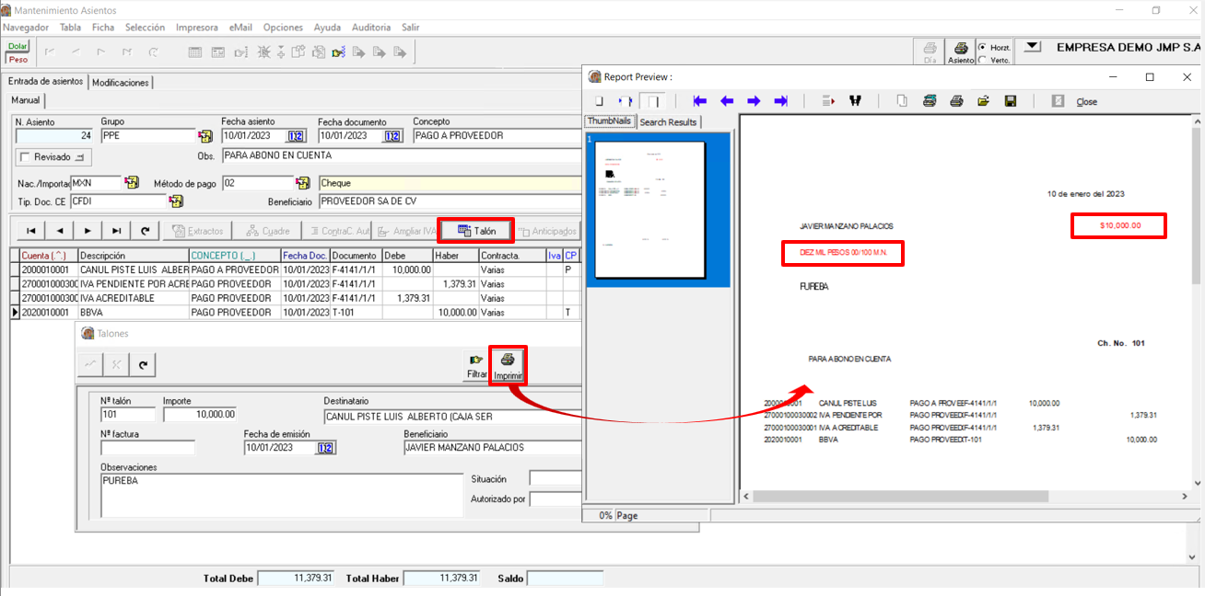Screen dimensions: 1205x596
Task: Click the Revisado arrow button
Action: 81,157
